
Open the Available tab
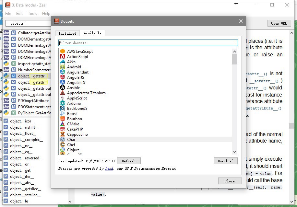(x=92, y=33)
